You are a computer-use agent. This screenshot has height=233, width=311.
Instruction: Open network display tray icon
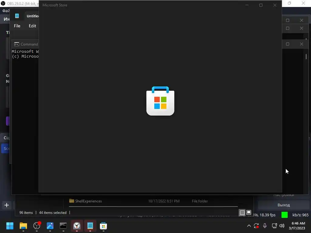[x=274, y=226]
